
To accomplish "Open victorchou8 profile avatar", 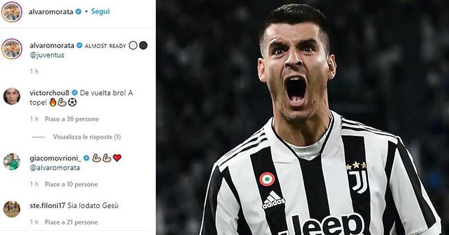I will pos(12,96).
